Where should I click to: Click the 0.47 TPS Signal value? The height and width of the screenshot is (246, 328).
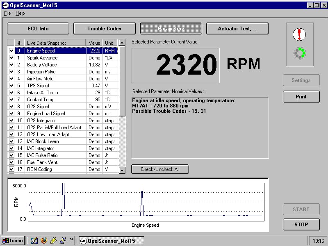coord(96,86)
